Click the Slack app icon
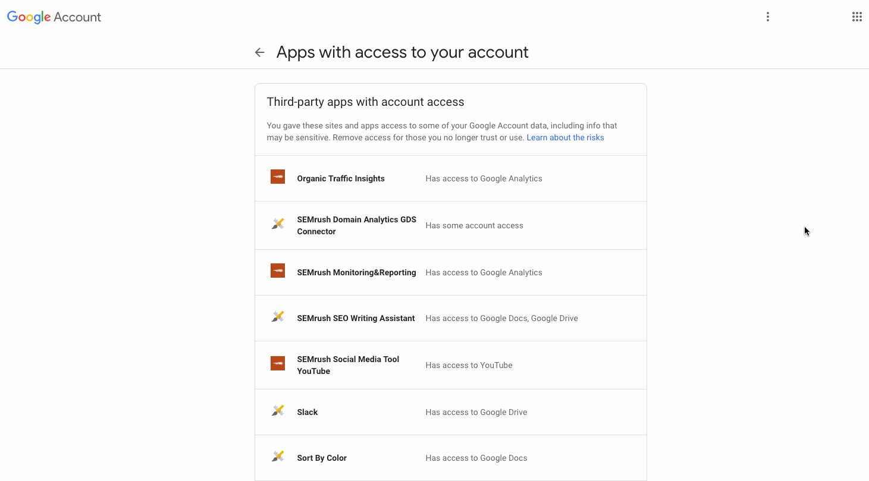Viewport: 869px width, 481px height. click(x=278, y=410)
